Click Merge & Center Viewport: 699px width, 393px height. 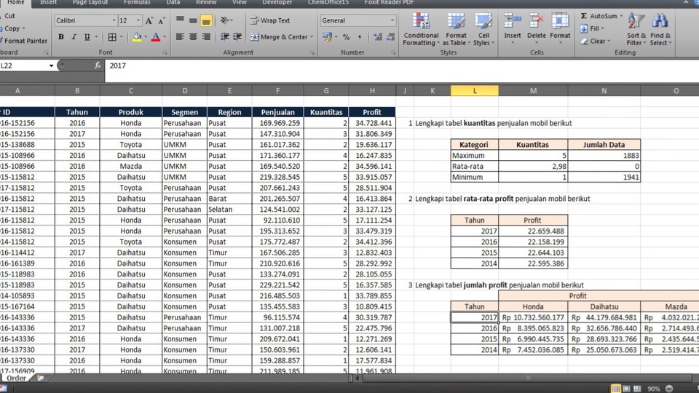click(279, 37)
